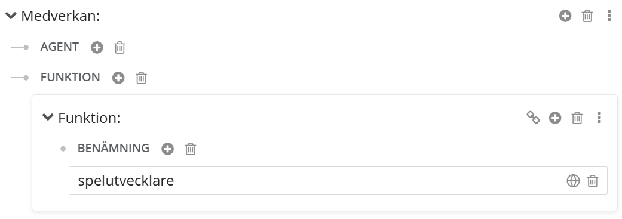Add a BENÄMNING value with plus icon
Screen dimensions: 622x219
click(x=167, y=149)
